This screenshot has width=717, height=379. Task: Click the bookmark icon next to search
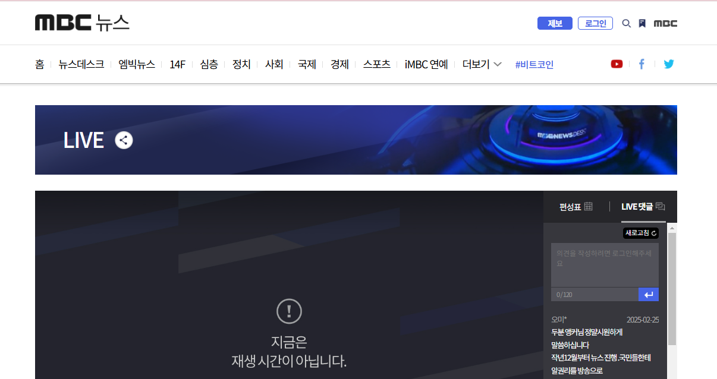pyautogui.click(x=642, y=23)
